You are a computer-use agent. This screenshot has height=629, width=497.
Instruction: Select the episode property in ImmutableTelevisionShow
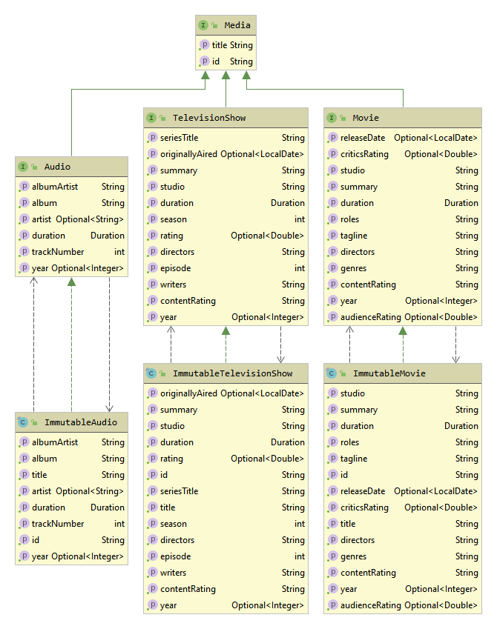coord(175,556)
